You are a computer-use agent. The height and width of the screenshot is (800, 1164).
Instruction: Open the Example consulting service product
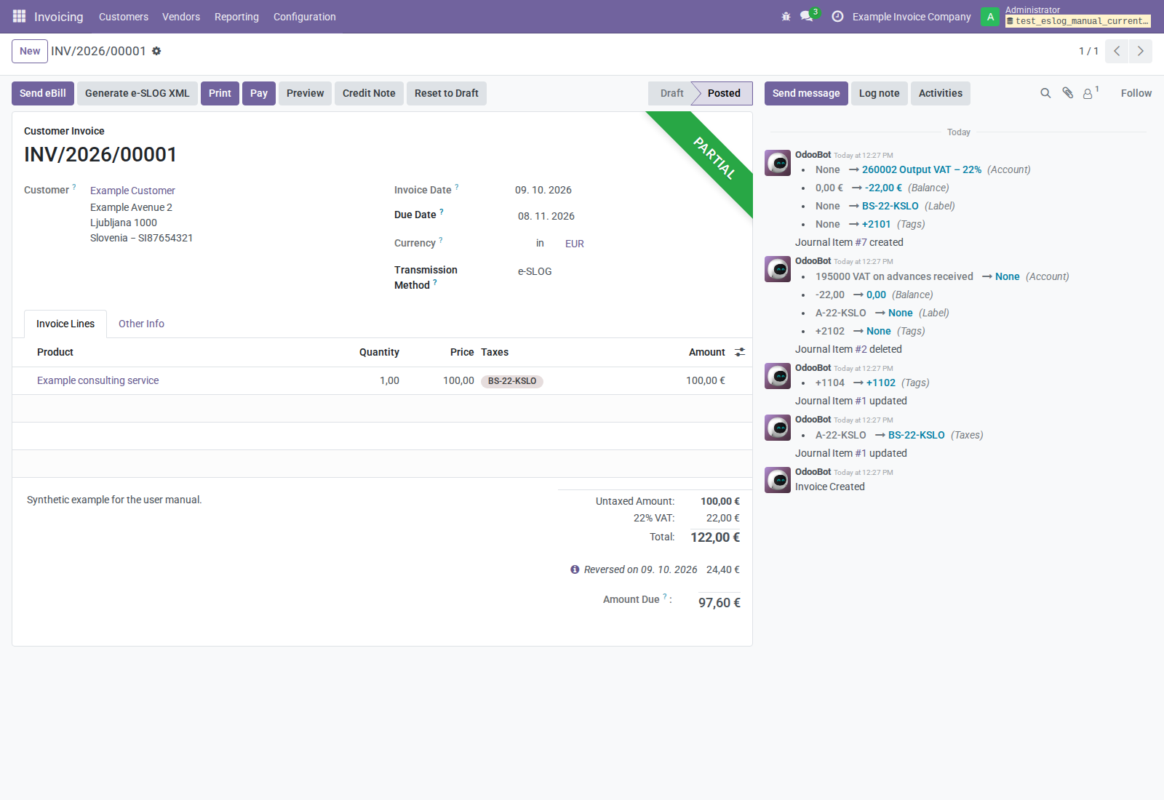point(98,380)
